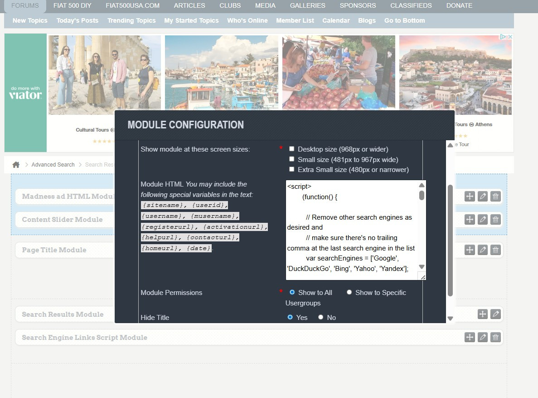Edit the Search Results Module
Screen dimensions: 538x398
[495, 314]
